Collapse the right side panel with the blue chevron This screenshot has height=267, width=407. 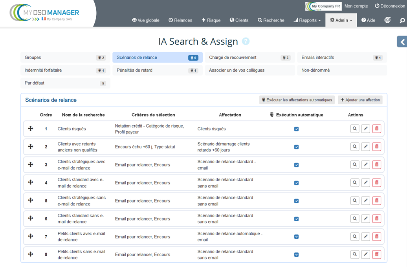[x=402, y=41]
